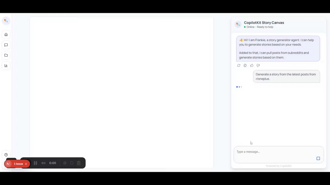Regenerate Frankie's greeting message
Screen dimensions: 330x185
(239, 66)
